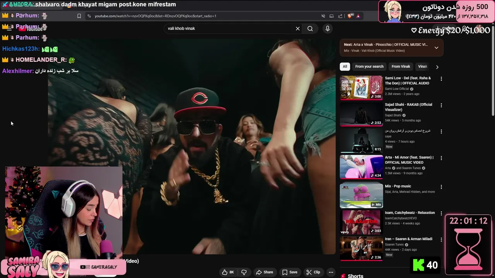Open the YouTube hamburger guide menu
This screenshot has width=495, height=278.
pos(9,29)
